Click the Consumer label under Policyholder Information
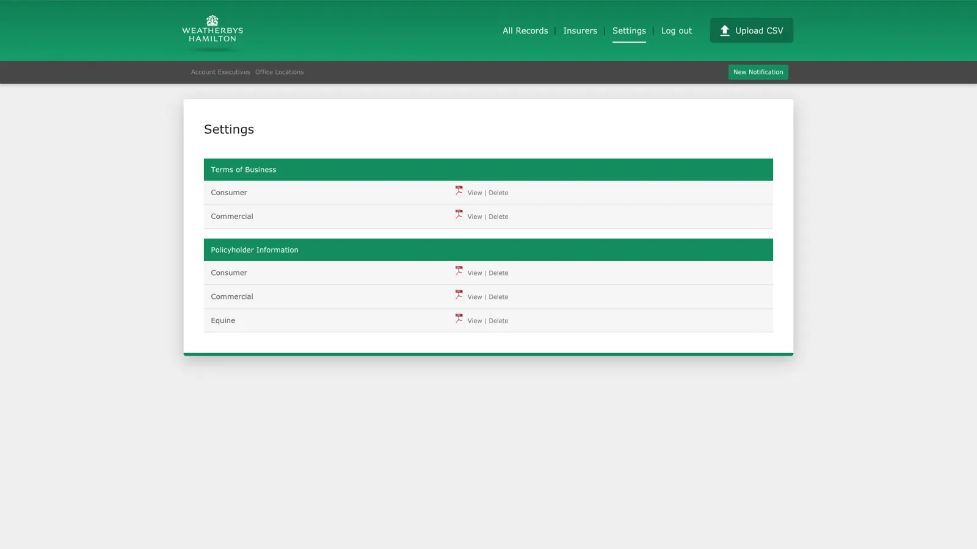Screen dimensions: 977x549 pyautogui.click(x=229, y=273)
